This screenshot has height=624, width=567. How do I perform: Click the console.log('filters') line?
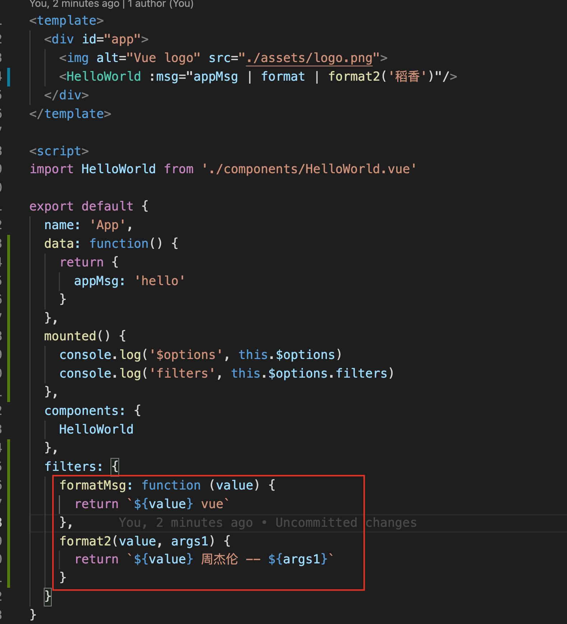tap(227, 373)
